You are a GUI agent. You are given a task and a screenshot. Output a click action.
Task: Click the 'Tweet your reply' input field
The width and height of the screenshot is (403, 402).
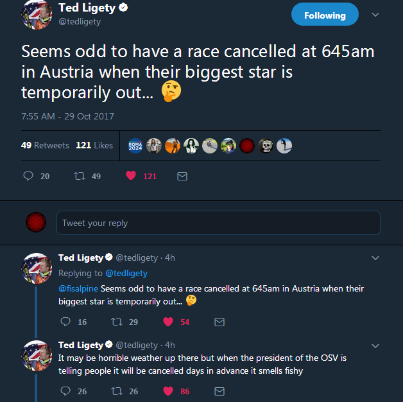[218, 223]
